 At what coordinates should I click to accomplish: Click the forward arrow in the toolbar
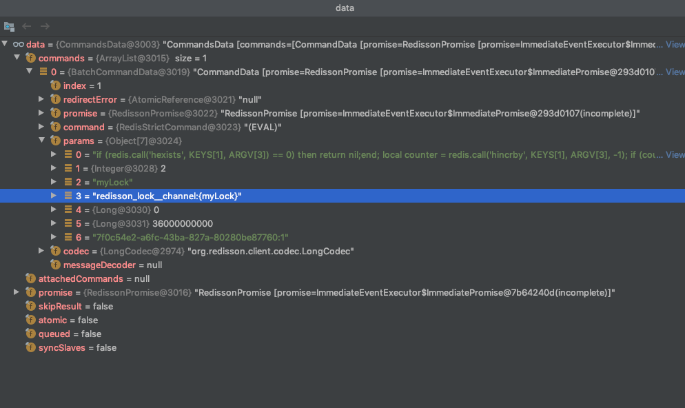(45, 26)
